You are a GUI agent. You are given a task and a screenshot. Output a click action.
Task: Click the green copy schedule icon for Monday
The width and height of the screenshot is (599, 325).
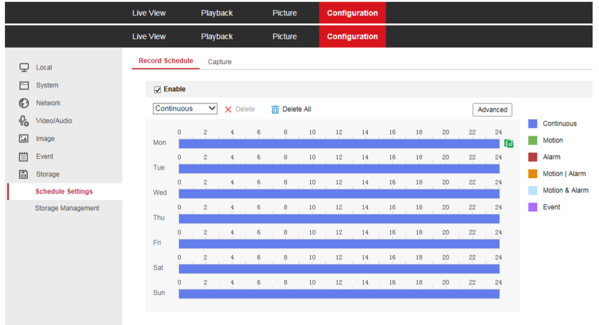pyautogui.click(x=509, y=143)
